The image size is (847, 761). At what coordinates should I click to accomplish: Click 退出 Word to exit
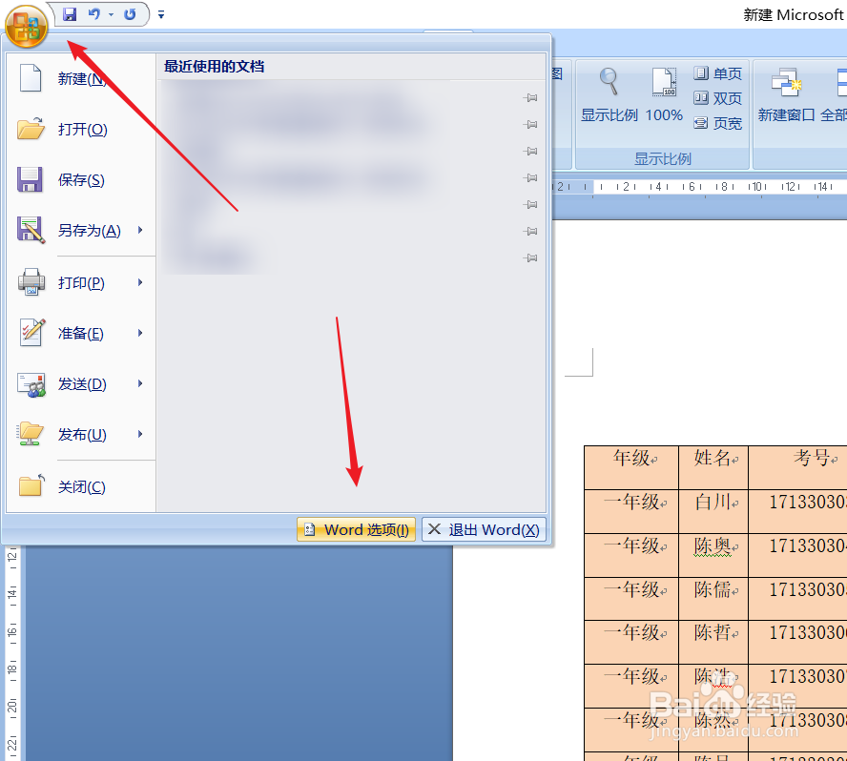click(x=483, y=529)
